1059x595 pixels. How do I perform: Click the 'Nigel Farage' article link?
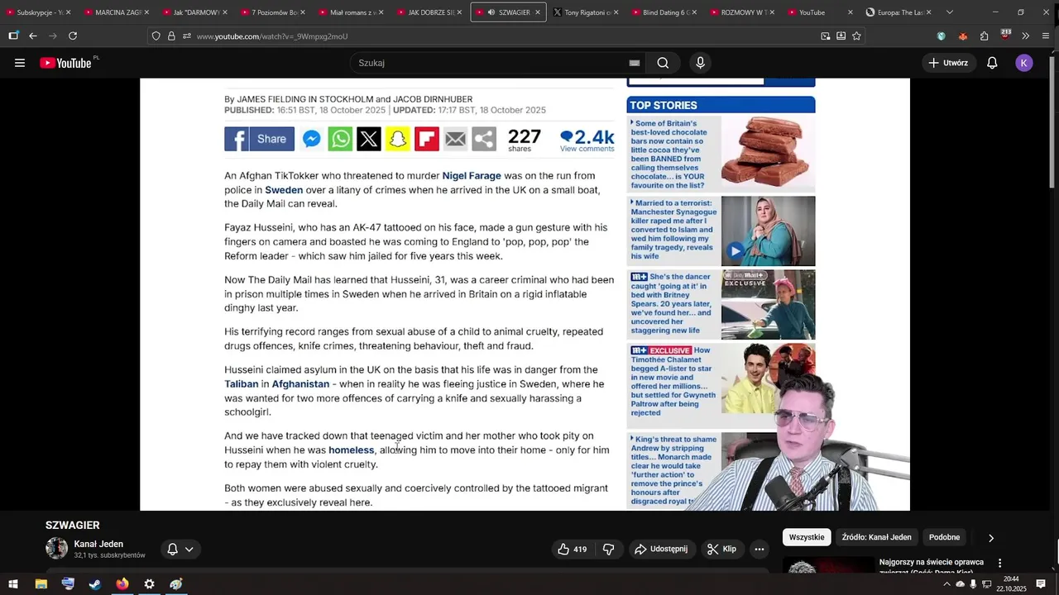coord(472,176)
